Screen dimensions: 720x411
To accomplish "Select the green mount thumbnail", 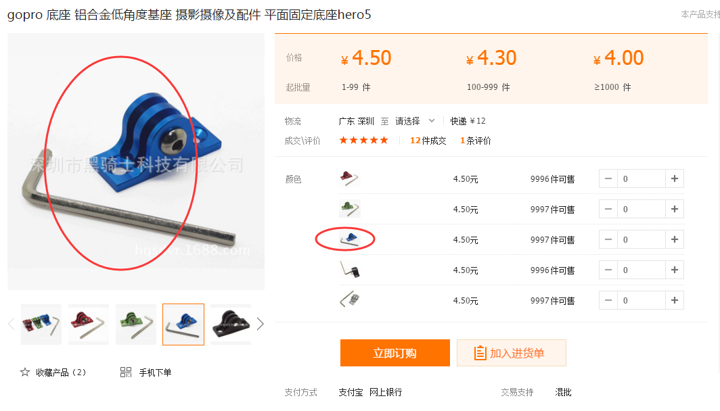I will point(136,324).
